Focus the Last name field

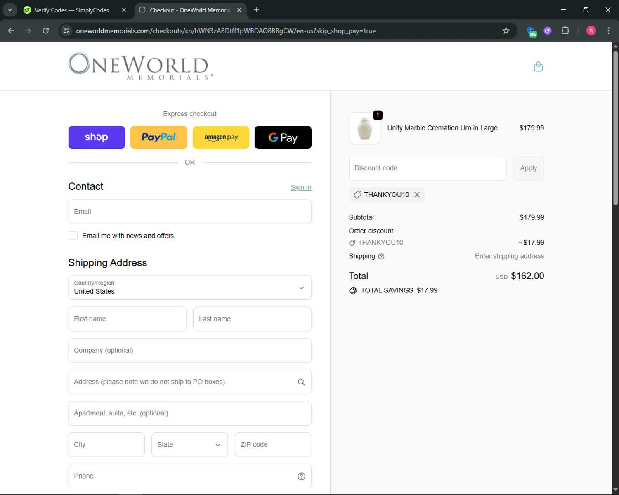252,319
